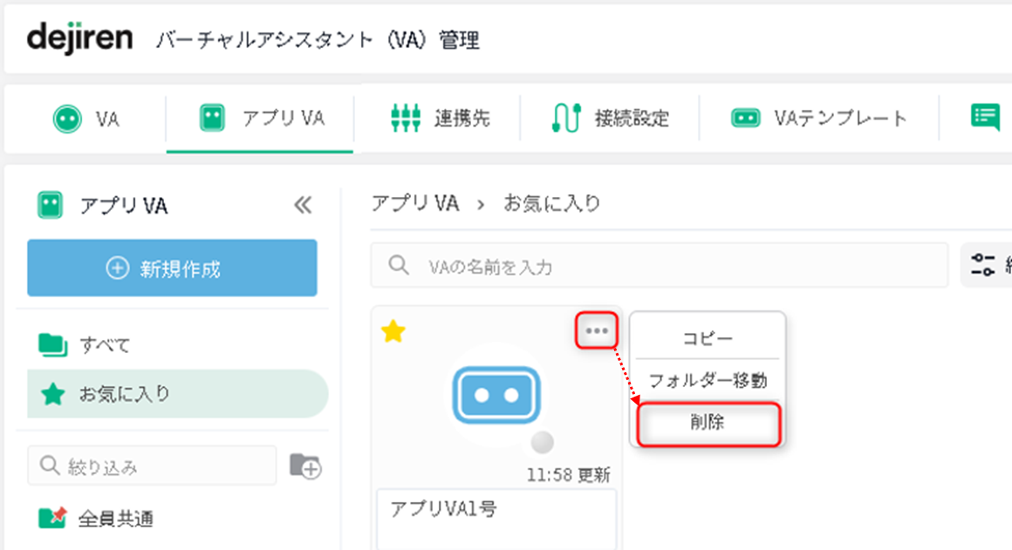The width and height of the screenshot is (1012, 550).
Task: Click the VAの名前を入力 search field
Action: pos(659,266)
